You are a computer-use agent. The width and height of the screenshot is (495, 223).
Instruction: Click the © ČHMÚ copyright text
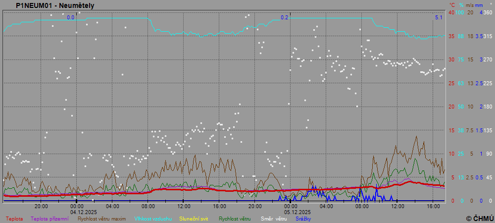tap(480, 219)
